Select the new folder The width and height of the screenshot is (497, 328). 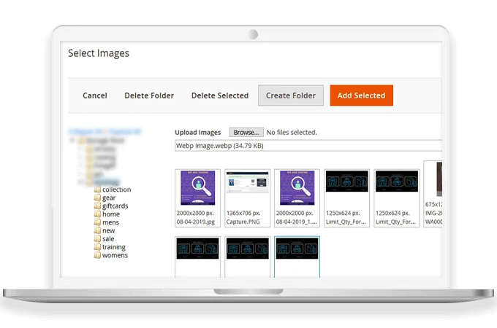pyautogui.click(x=108, y=230)
